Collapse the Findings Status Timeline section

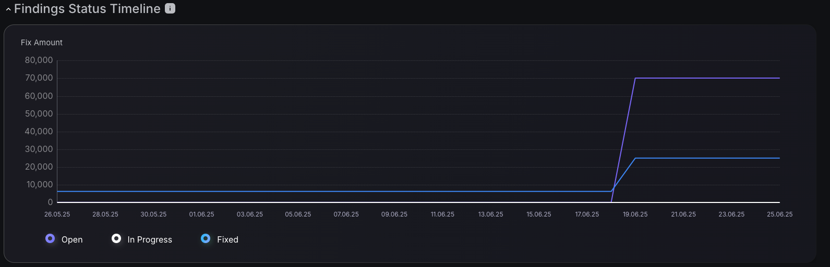pos(8,9)
